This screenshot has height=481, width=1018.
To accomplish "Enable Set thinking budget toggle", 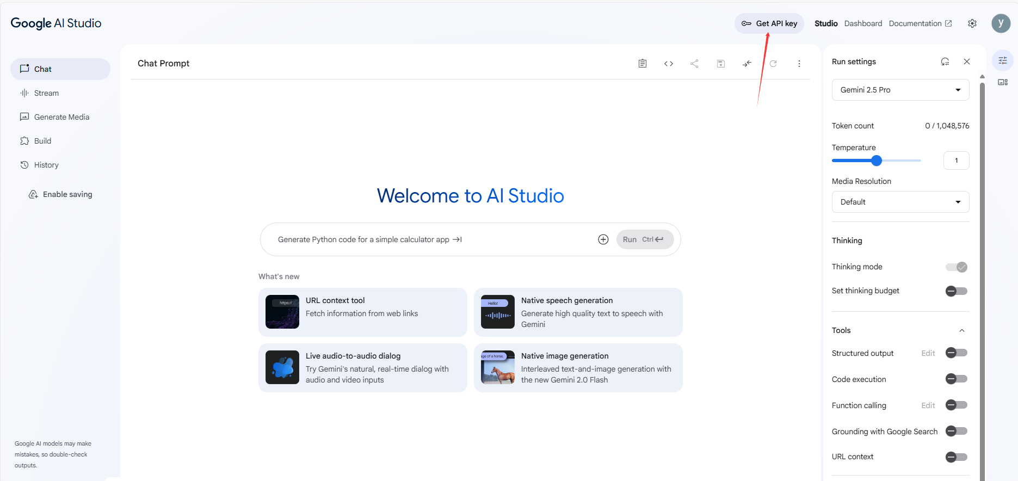I will [x=957, y=291].
